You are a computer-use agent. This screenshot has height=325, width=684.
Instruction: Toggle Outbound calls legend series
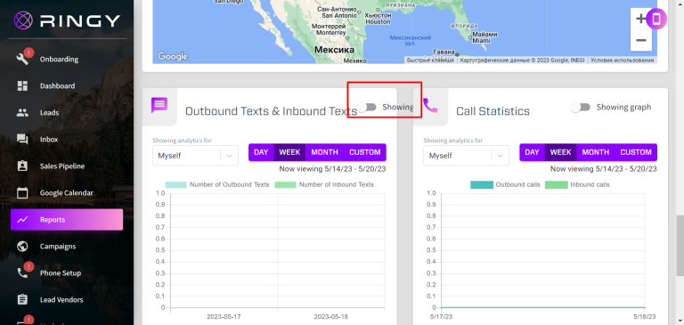click(505, 184)
